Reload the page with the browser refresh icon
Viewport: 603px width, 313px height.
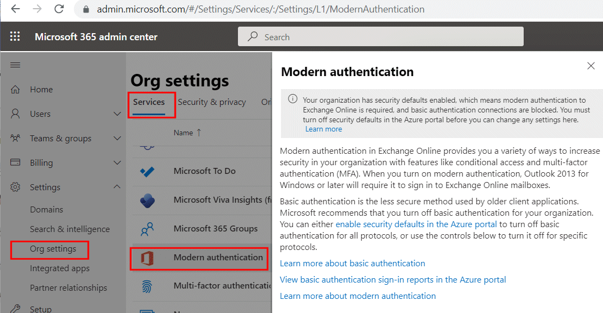pyautogui.click(x=59, y=9)
